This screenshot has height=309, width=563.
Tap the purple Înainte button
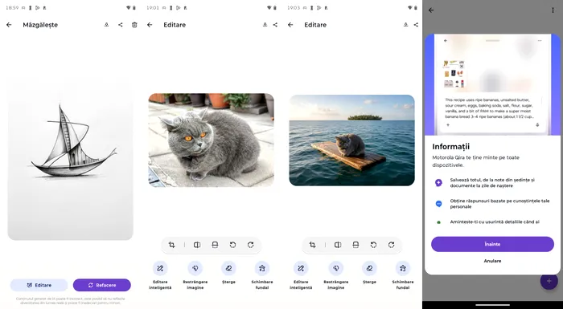coord(492,244)
